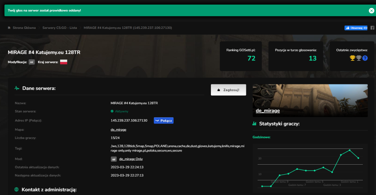Click the home icon in breadcrumb
The width and height of the screenshot is (376, 195).
[x=9, y=28]
